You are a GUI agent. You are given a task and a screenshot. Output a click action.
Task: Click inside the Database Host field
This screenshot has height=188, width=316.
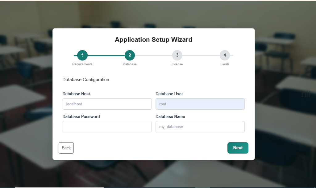click(x=107, y=104)
